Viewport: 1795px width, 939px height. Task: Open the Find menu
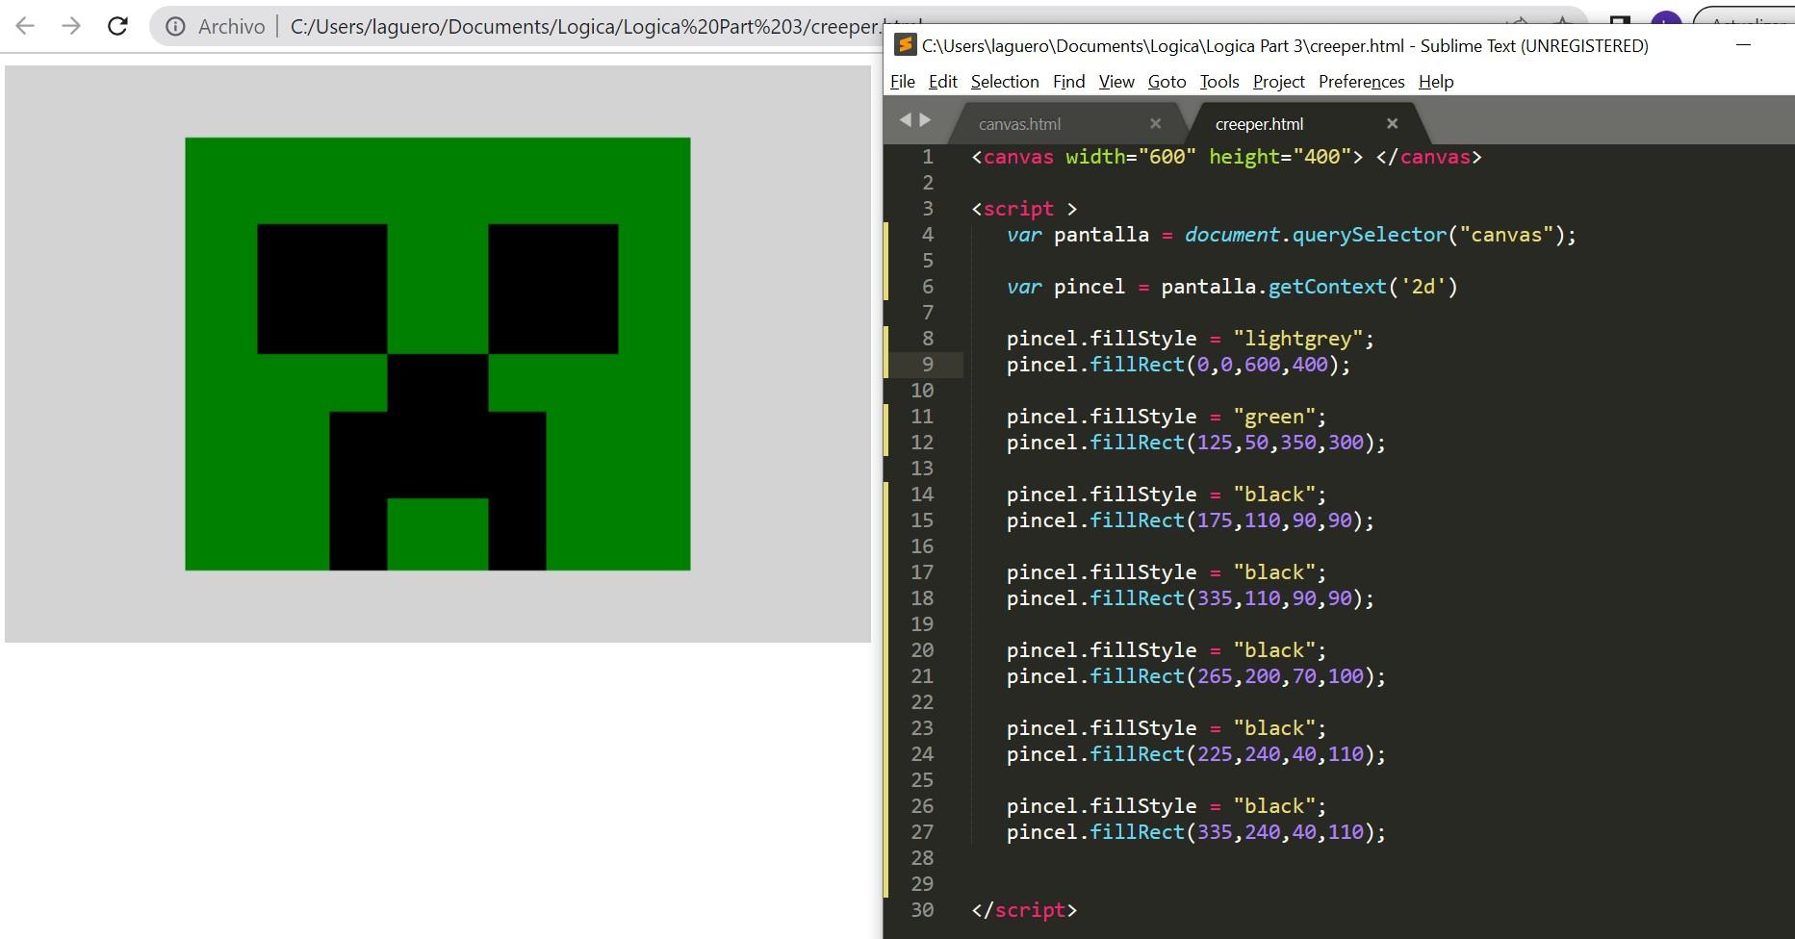click(1068, 82)
